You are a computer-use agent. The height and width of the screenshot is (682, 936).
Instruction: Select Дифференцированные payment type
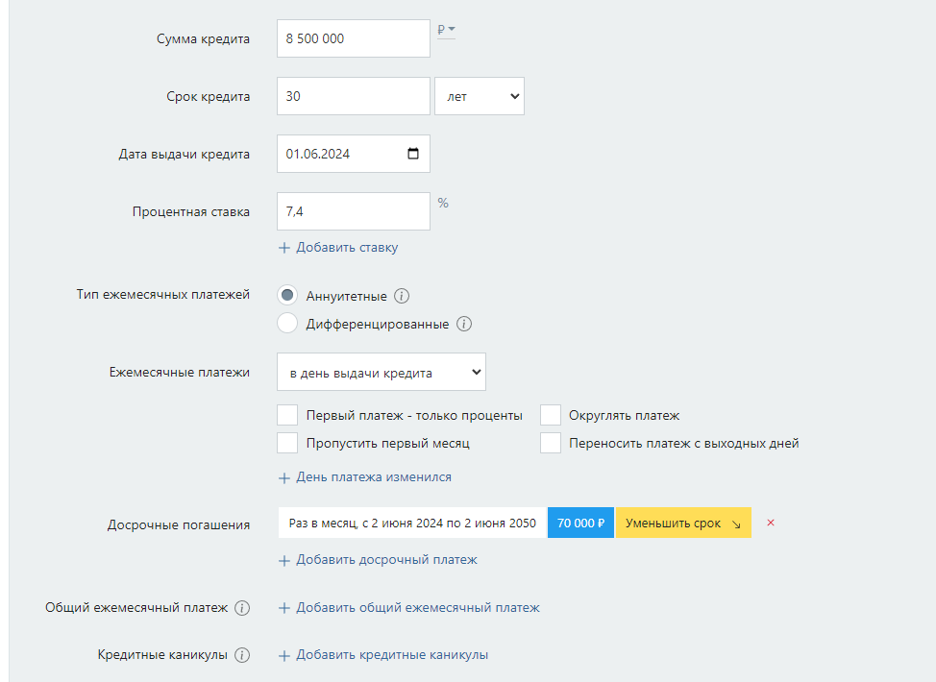coord(287,324)
